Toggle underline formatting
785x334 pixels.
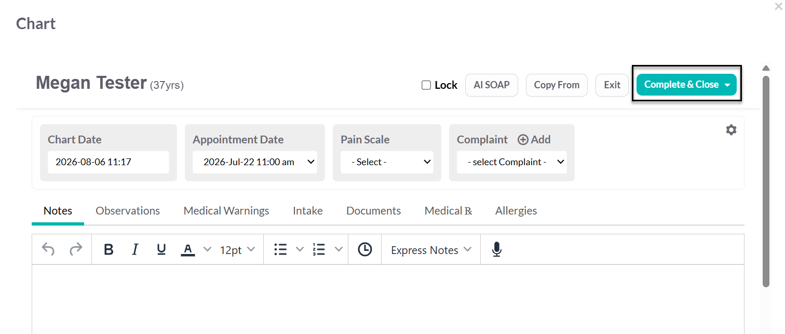pos(161,250)
